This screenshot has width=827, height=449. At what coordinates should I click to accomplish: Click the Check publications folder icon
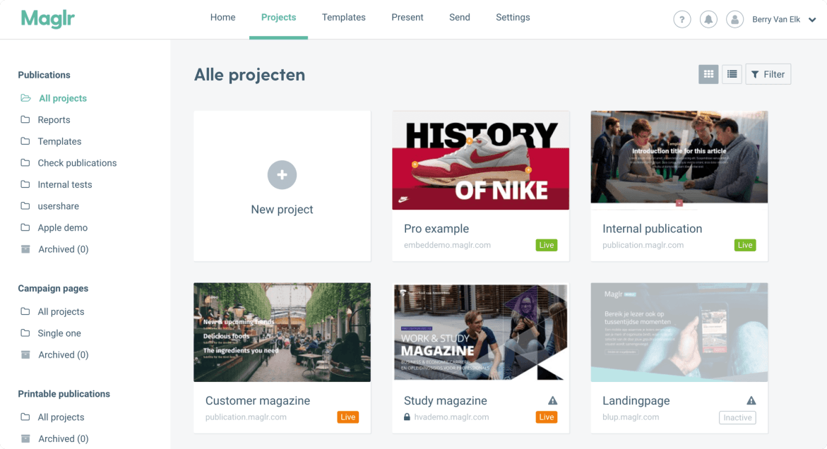(x=25, y=163)
